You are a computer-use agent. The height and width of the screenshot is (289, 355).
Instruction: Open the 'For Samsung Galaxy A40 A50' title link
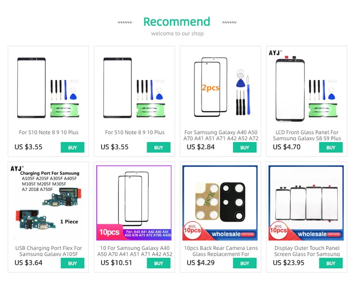pos(220,135)
